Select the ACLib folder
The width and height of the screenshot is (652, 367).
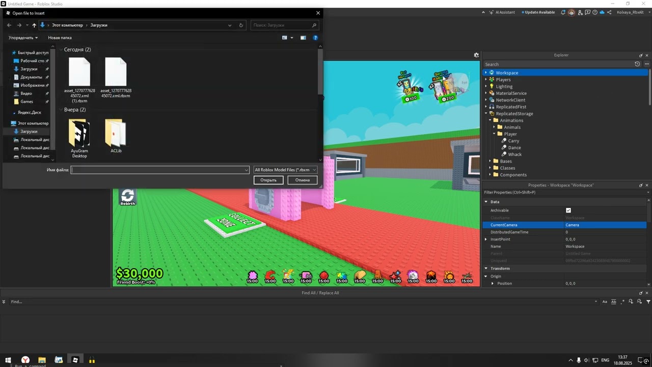pos(116,136)
